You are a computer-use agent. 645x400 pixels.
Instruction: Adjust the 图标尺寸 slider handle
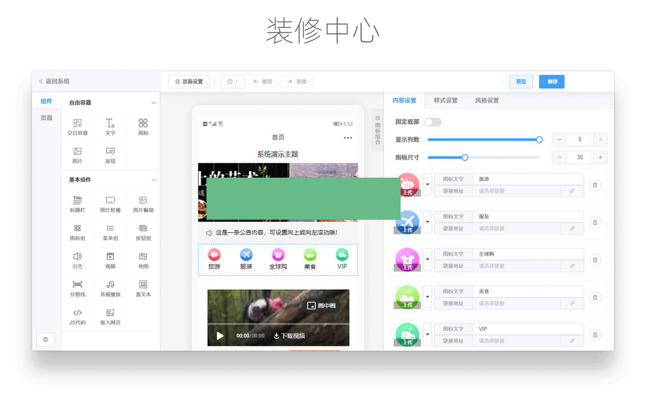click(465, 157)
